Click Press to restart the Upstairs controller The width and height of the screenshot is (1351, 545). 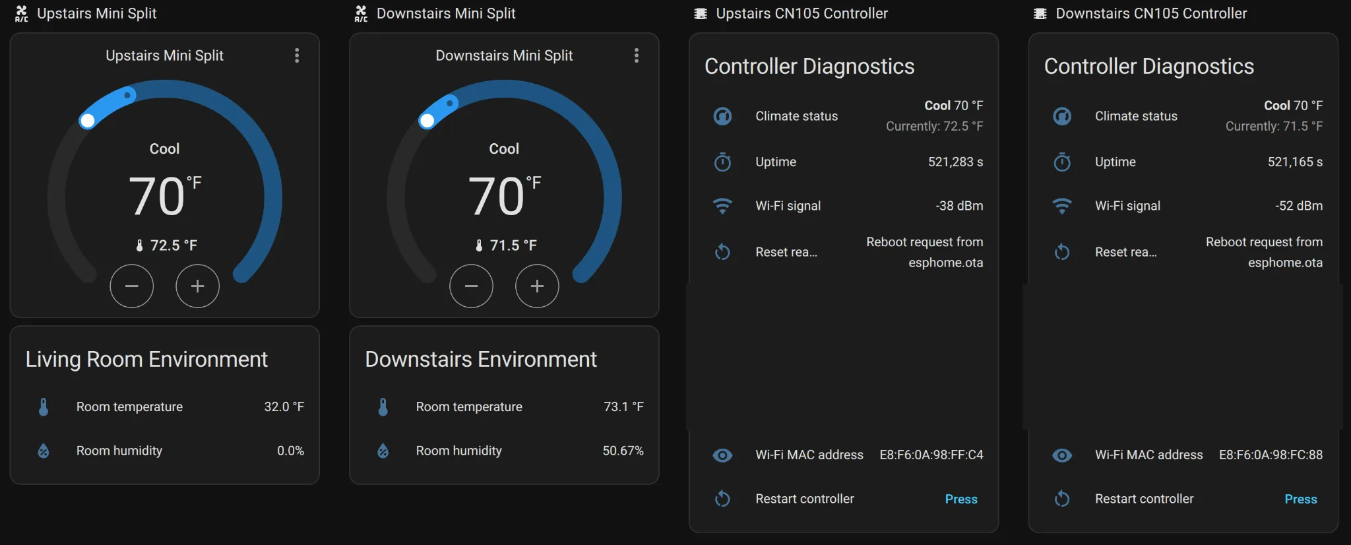click(961, 499)
